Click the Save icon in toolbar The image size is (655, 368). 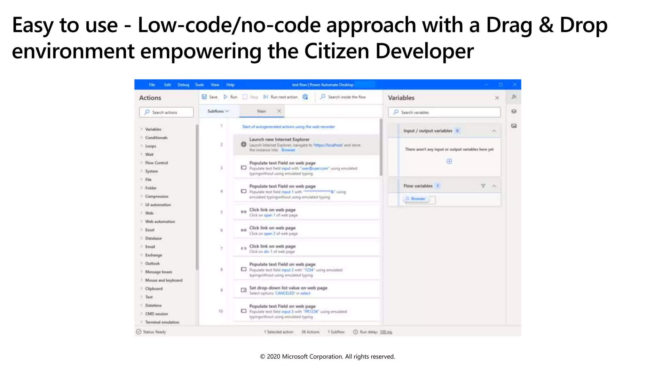(204, 97)
